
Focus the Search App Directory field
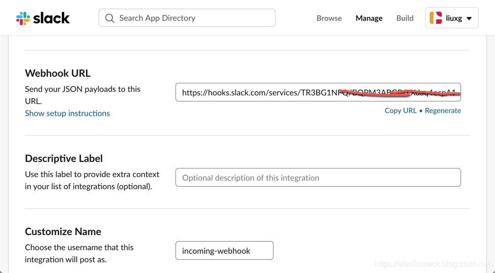pyautogui.click(x=187, y=18)
